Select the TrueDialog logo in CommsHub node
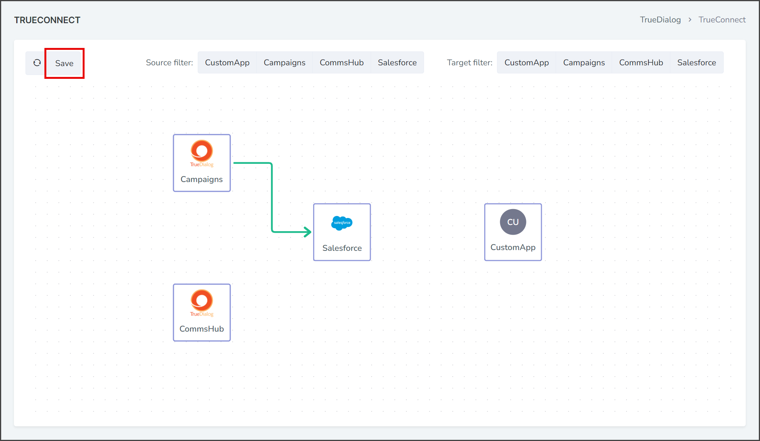 coord(202,303)
